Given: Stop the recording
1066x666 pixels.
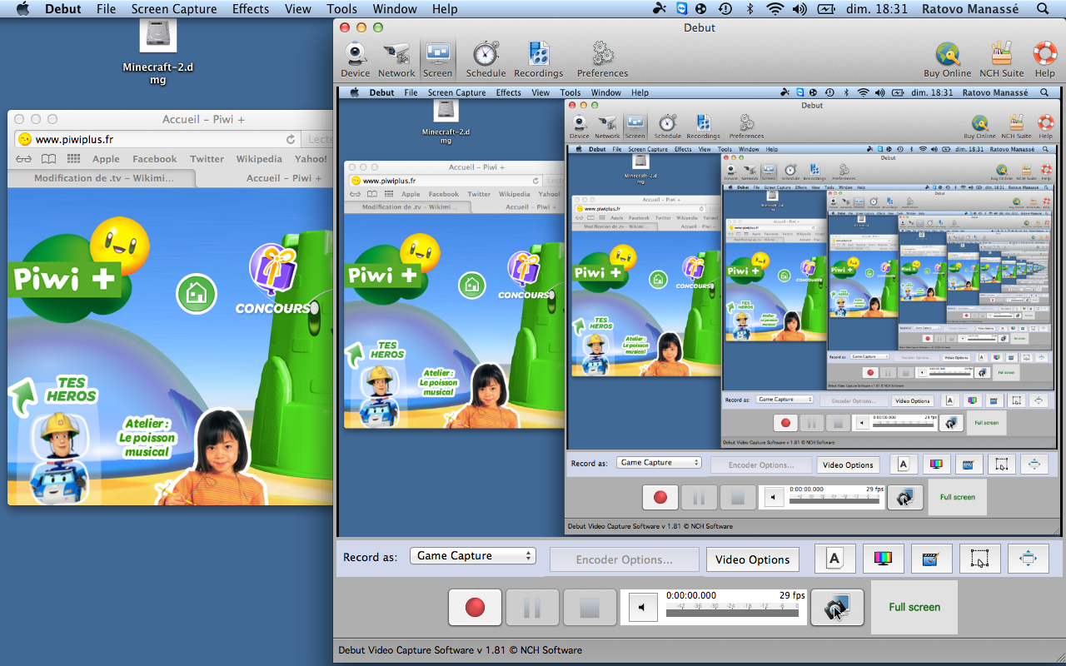Looking at the screenshot, I should (590, 607).
